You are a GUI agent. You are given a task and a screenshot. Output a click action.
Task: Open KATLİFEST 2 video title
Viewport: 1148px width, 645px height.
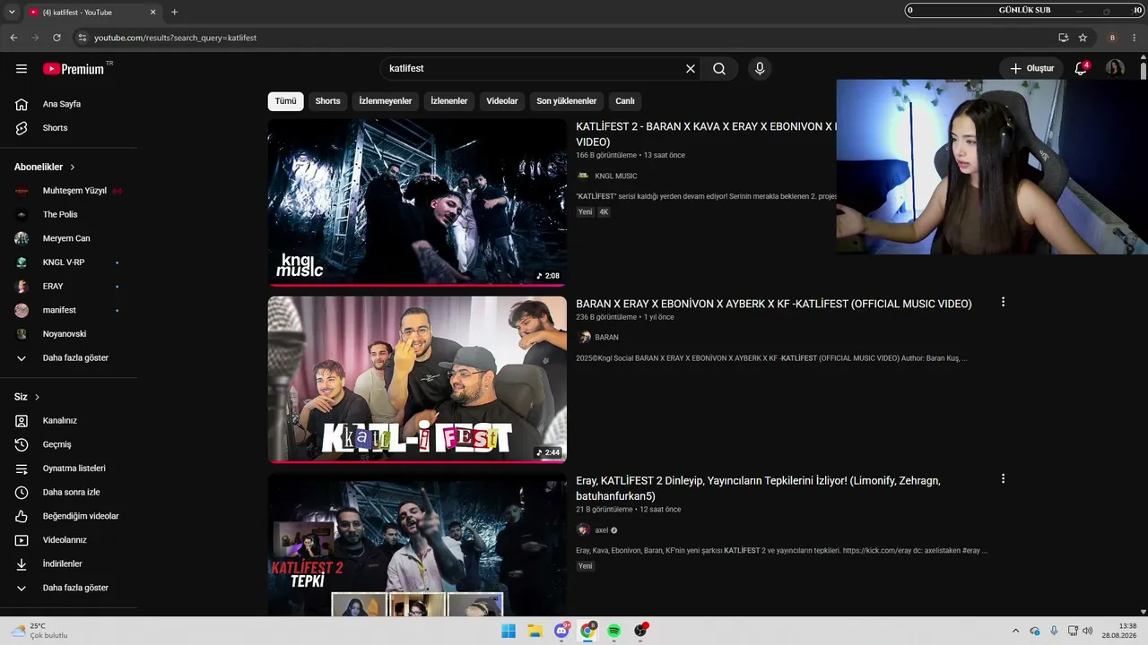pos(706,134)
